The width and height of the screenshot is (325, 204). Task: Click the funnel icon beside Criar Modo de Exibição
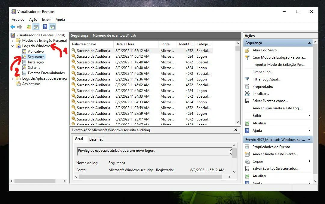pyautogui.click(x=247, y=57)
